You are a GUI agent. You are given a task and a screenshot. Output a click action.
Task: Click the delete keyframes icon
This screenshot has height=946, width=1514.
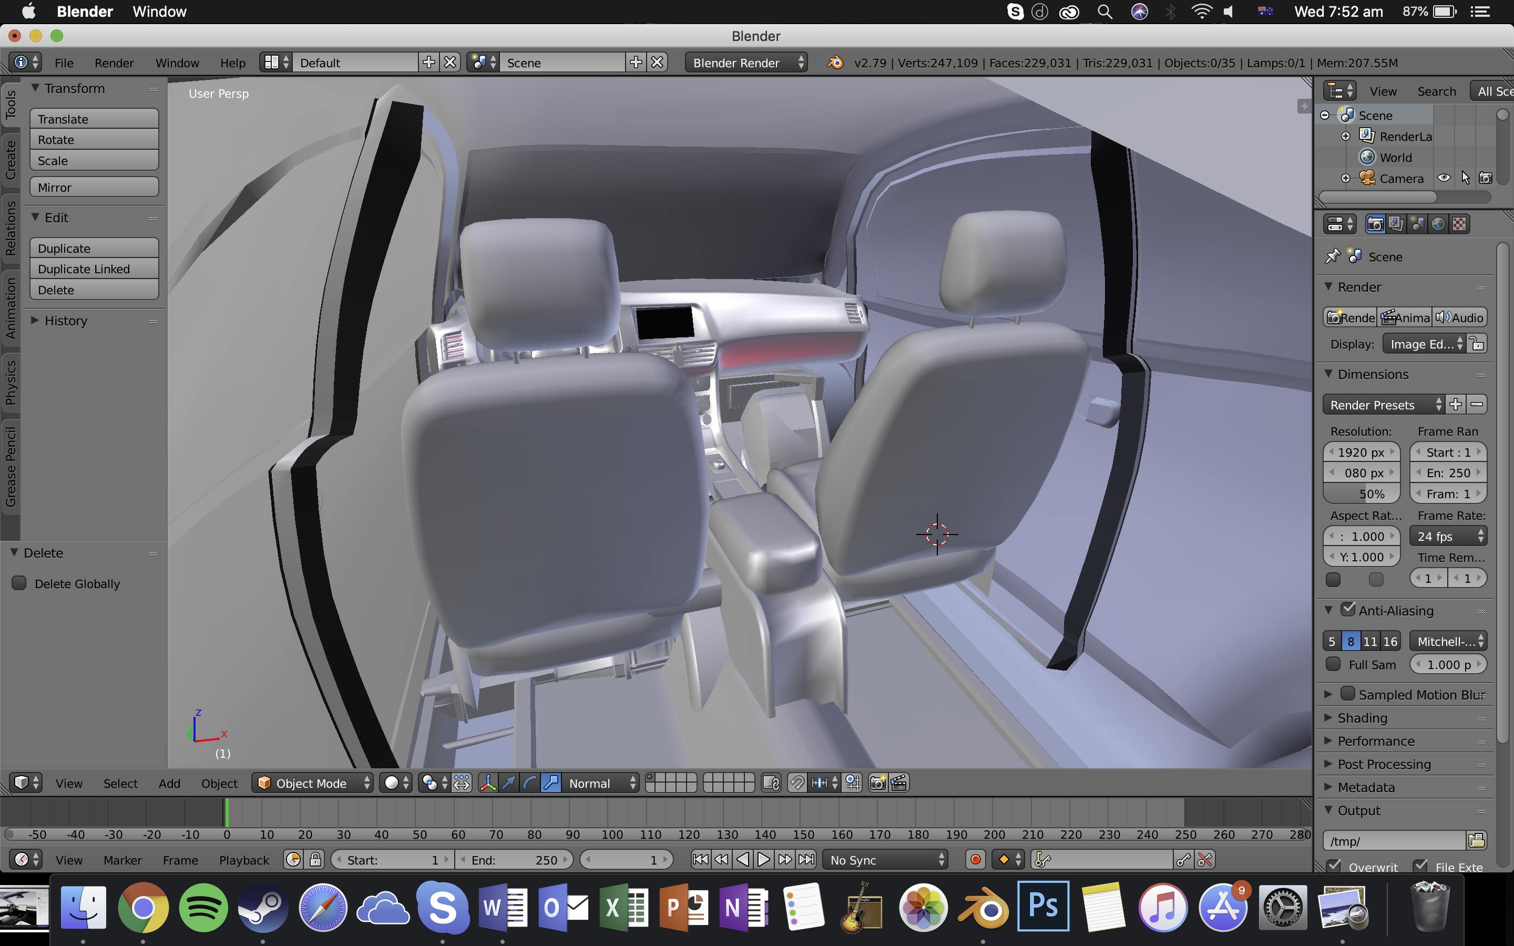(x=1205, y=860)
